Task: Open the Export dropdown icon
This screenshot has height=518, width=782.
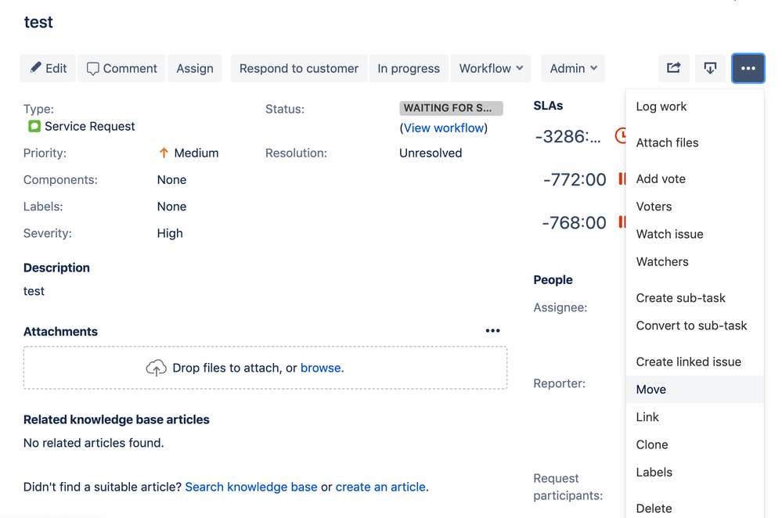Action: coord(710,68)
